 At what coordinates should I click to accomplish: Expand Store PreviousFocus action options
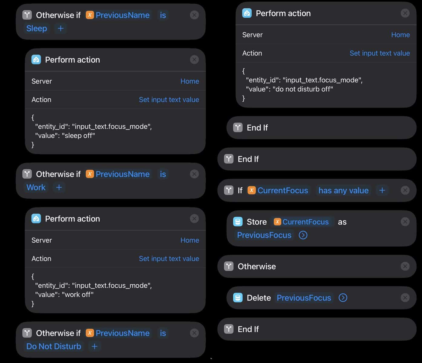click(x=303, y=235)
